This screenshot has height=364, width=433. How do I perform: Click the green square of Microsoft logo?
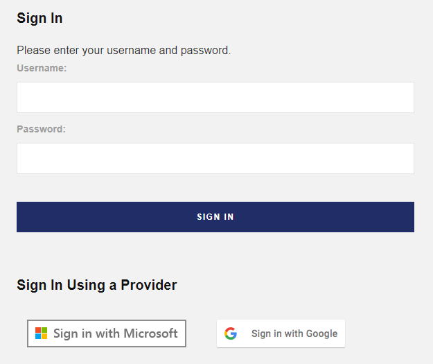tap(44, 331)
